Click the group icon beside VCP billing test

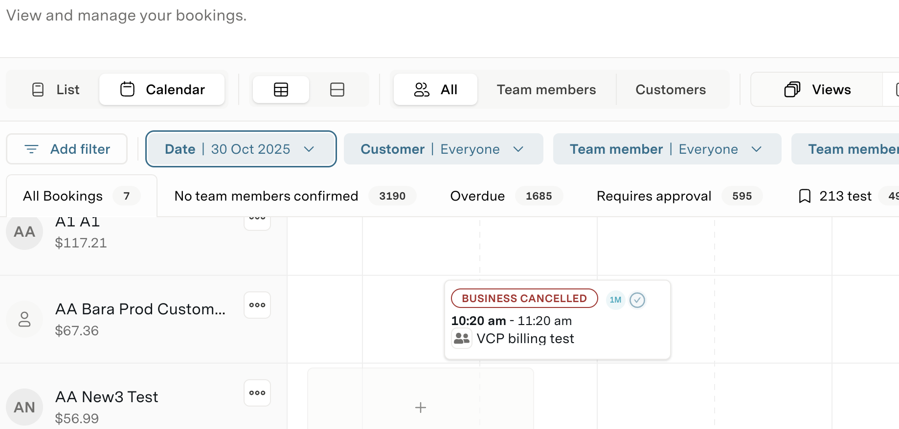point(461,338)
